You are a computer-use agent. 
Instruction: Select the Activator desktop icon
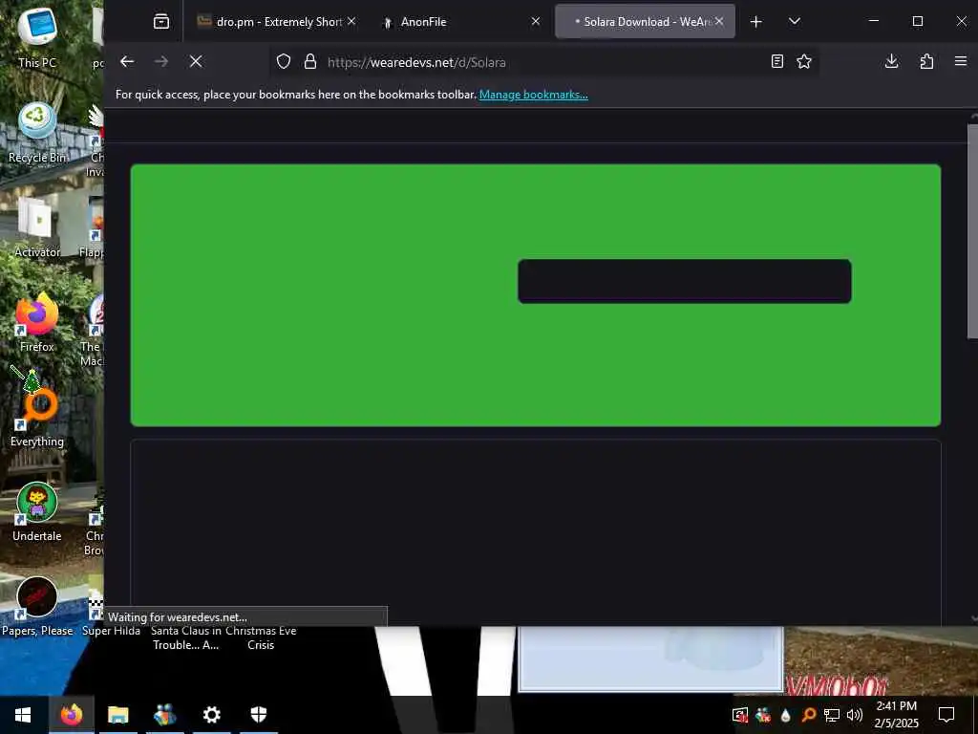click(37, 227)
